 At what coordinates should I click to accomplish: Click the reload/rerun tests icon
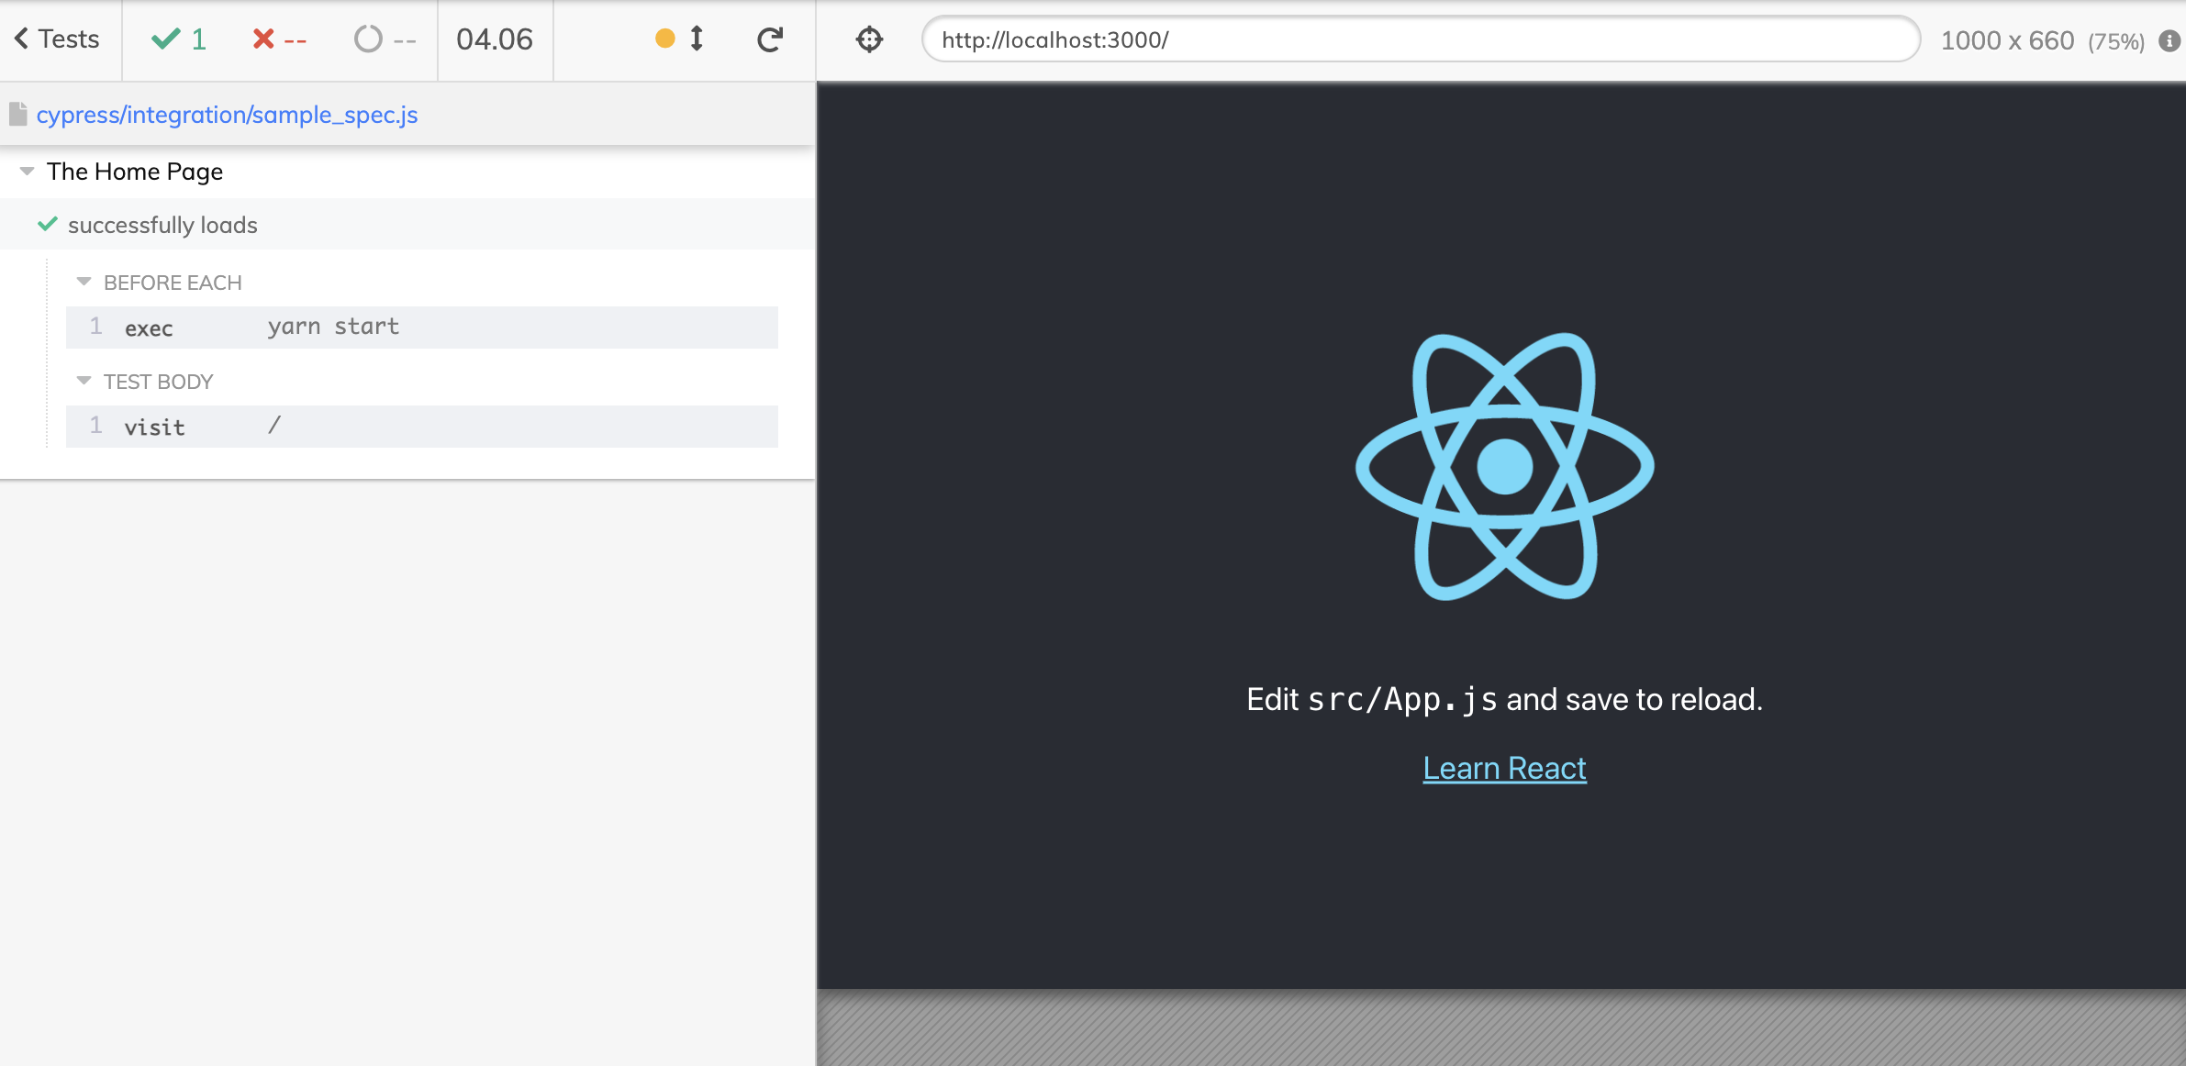tap(774, 38)
